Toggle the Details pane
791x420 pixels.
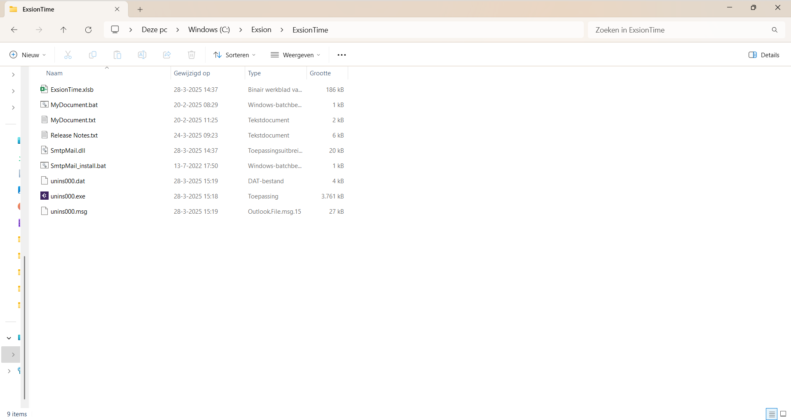(764, 55)
